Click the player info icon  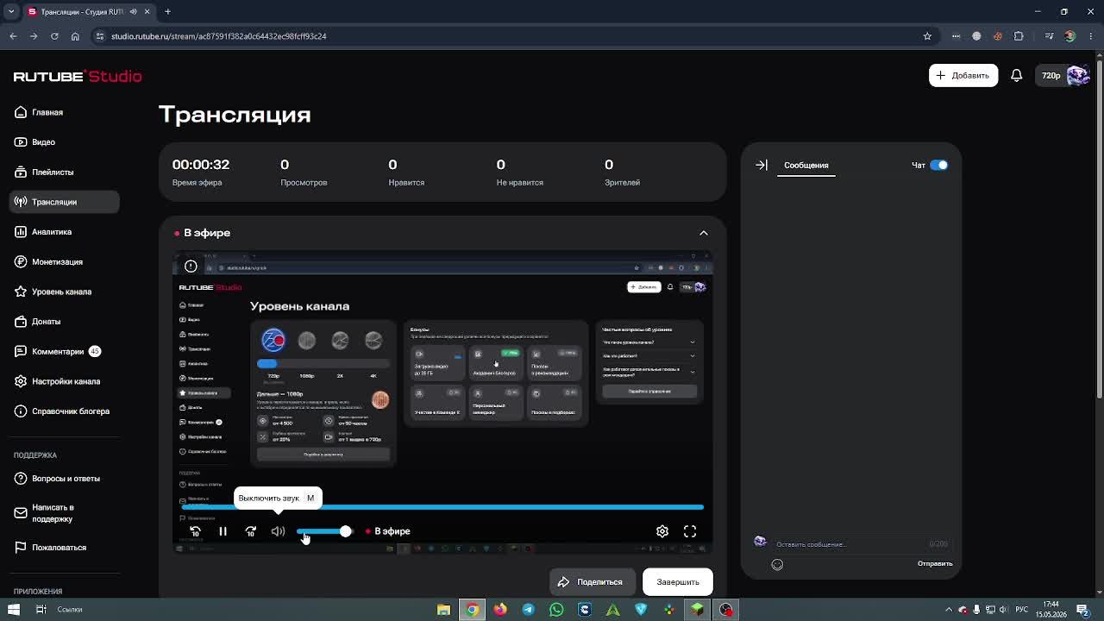191,267
